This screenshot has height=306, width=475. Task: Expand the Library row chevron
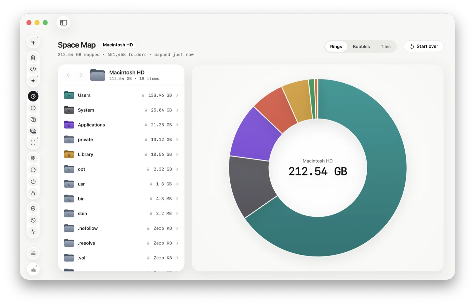point(177,154)
